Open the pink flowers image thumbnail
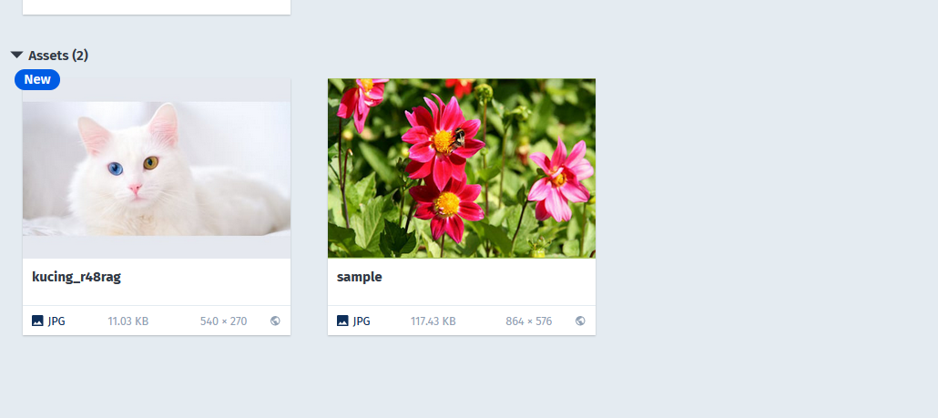Screen dimensions: 938x418 pos(462,168)
